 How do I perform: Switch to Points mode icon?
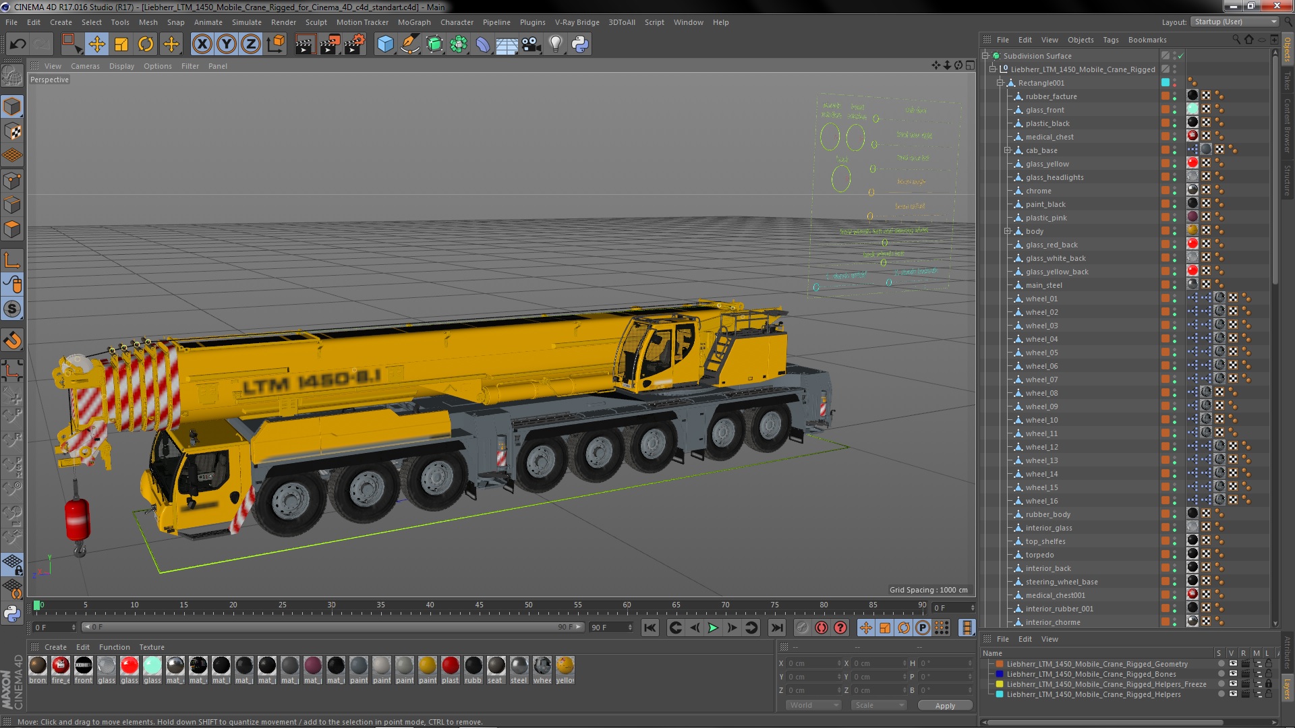click(x=12, y=181)
